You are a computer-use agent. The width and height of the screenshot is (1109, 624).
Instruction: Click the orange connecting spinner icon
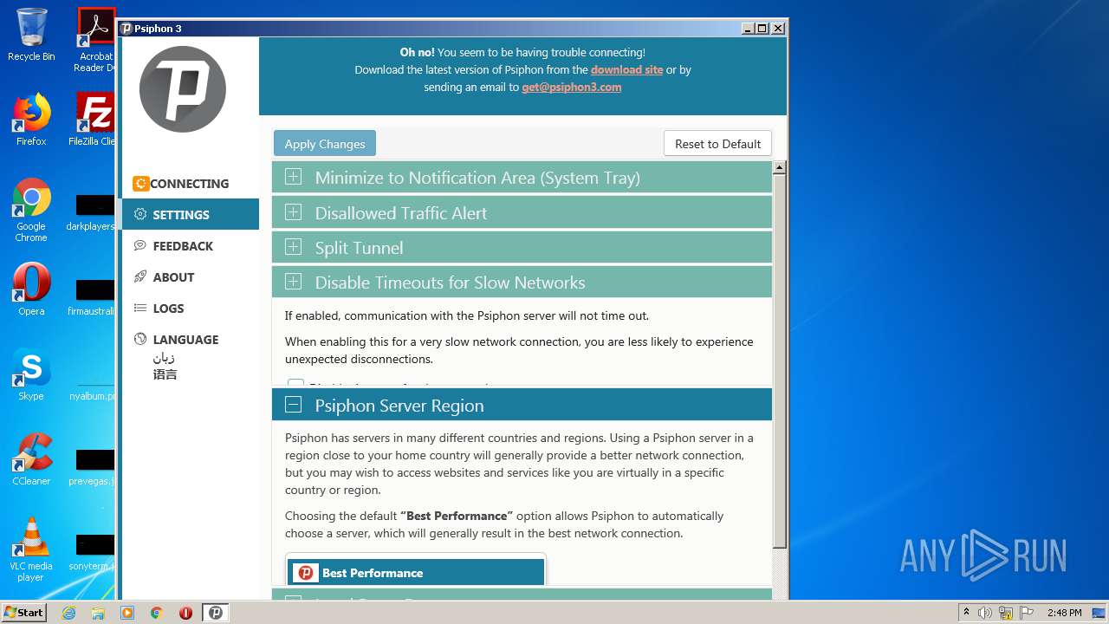(140, 184)
